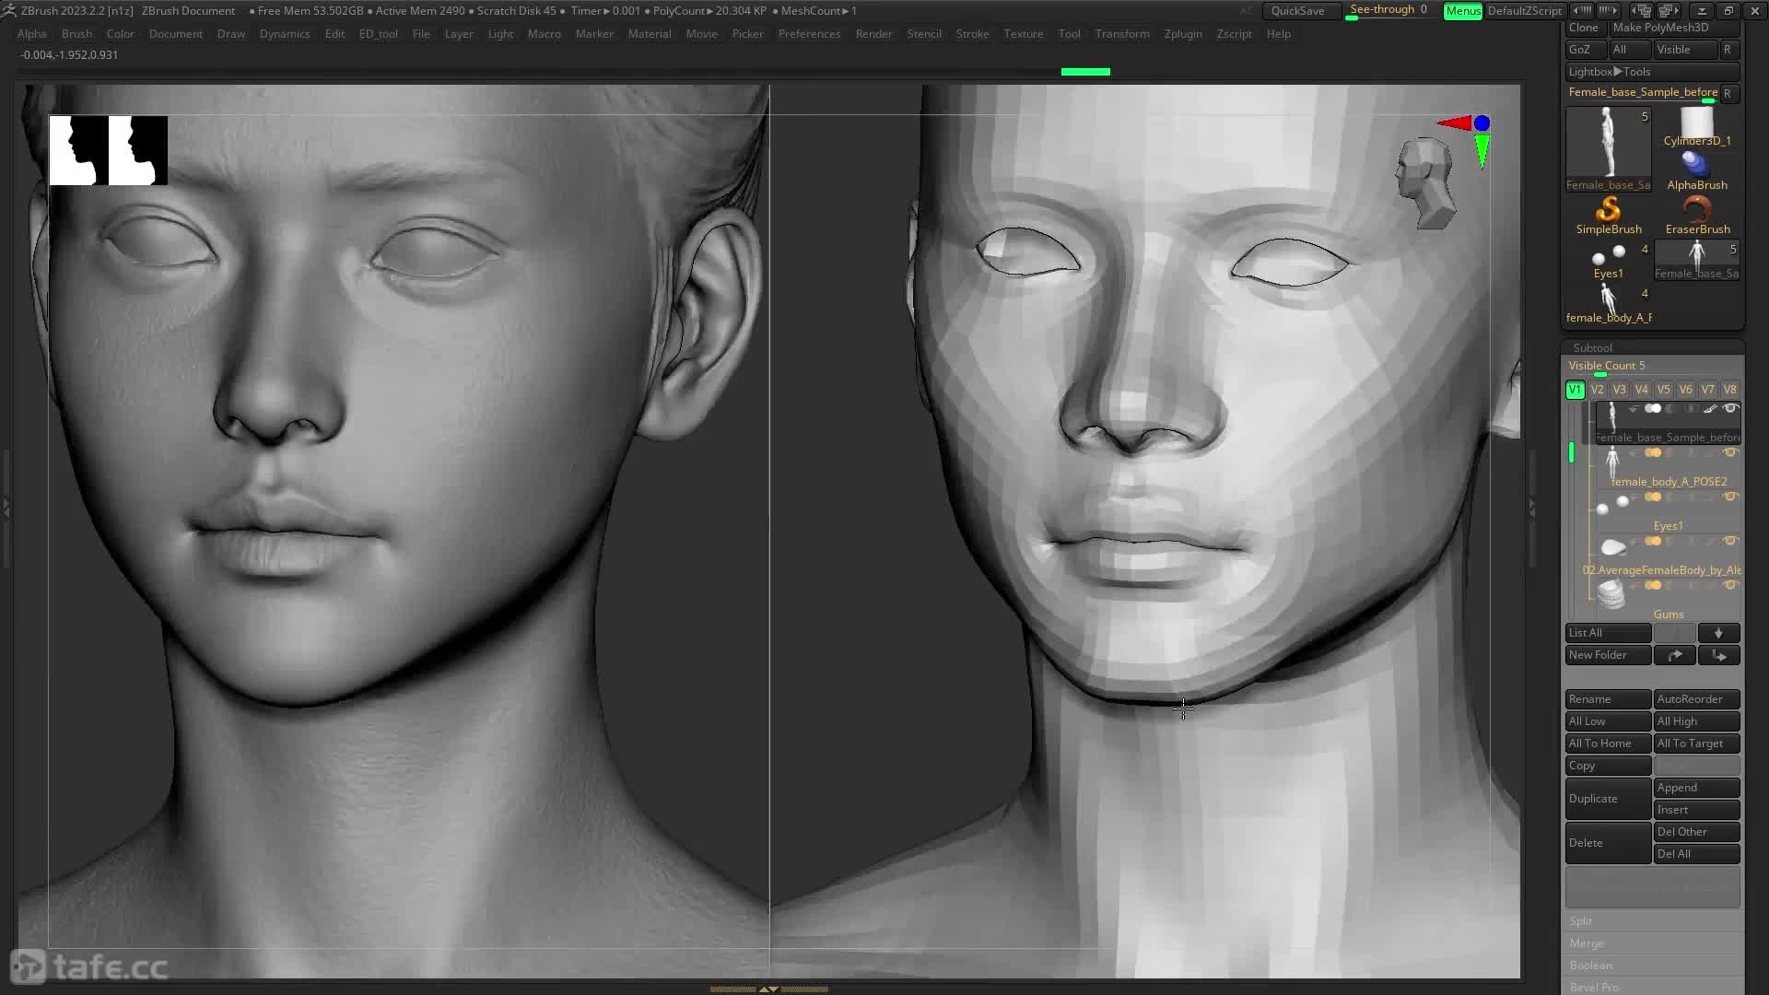Select the Gums subtool in list
The width and height of the screenshot is (1769, 995).
tap(1668, 615)
